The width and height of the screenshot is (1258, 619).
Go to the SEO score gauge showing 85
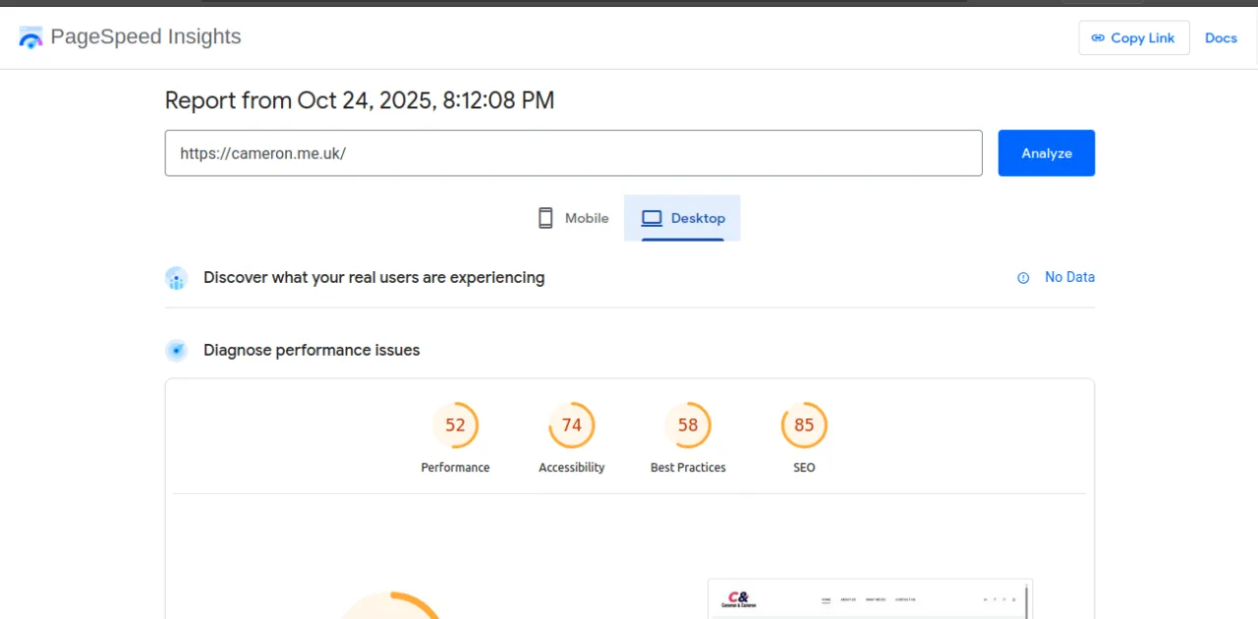[804, 426]
